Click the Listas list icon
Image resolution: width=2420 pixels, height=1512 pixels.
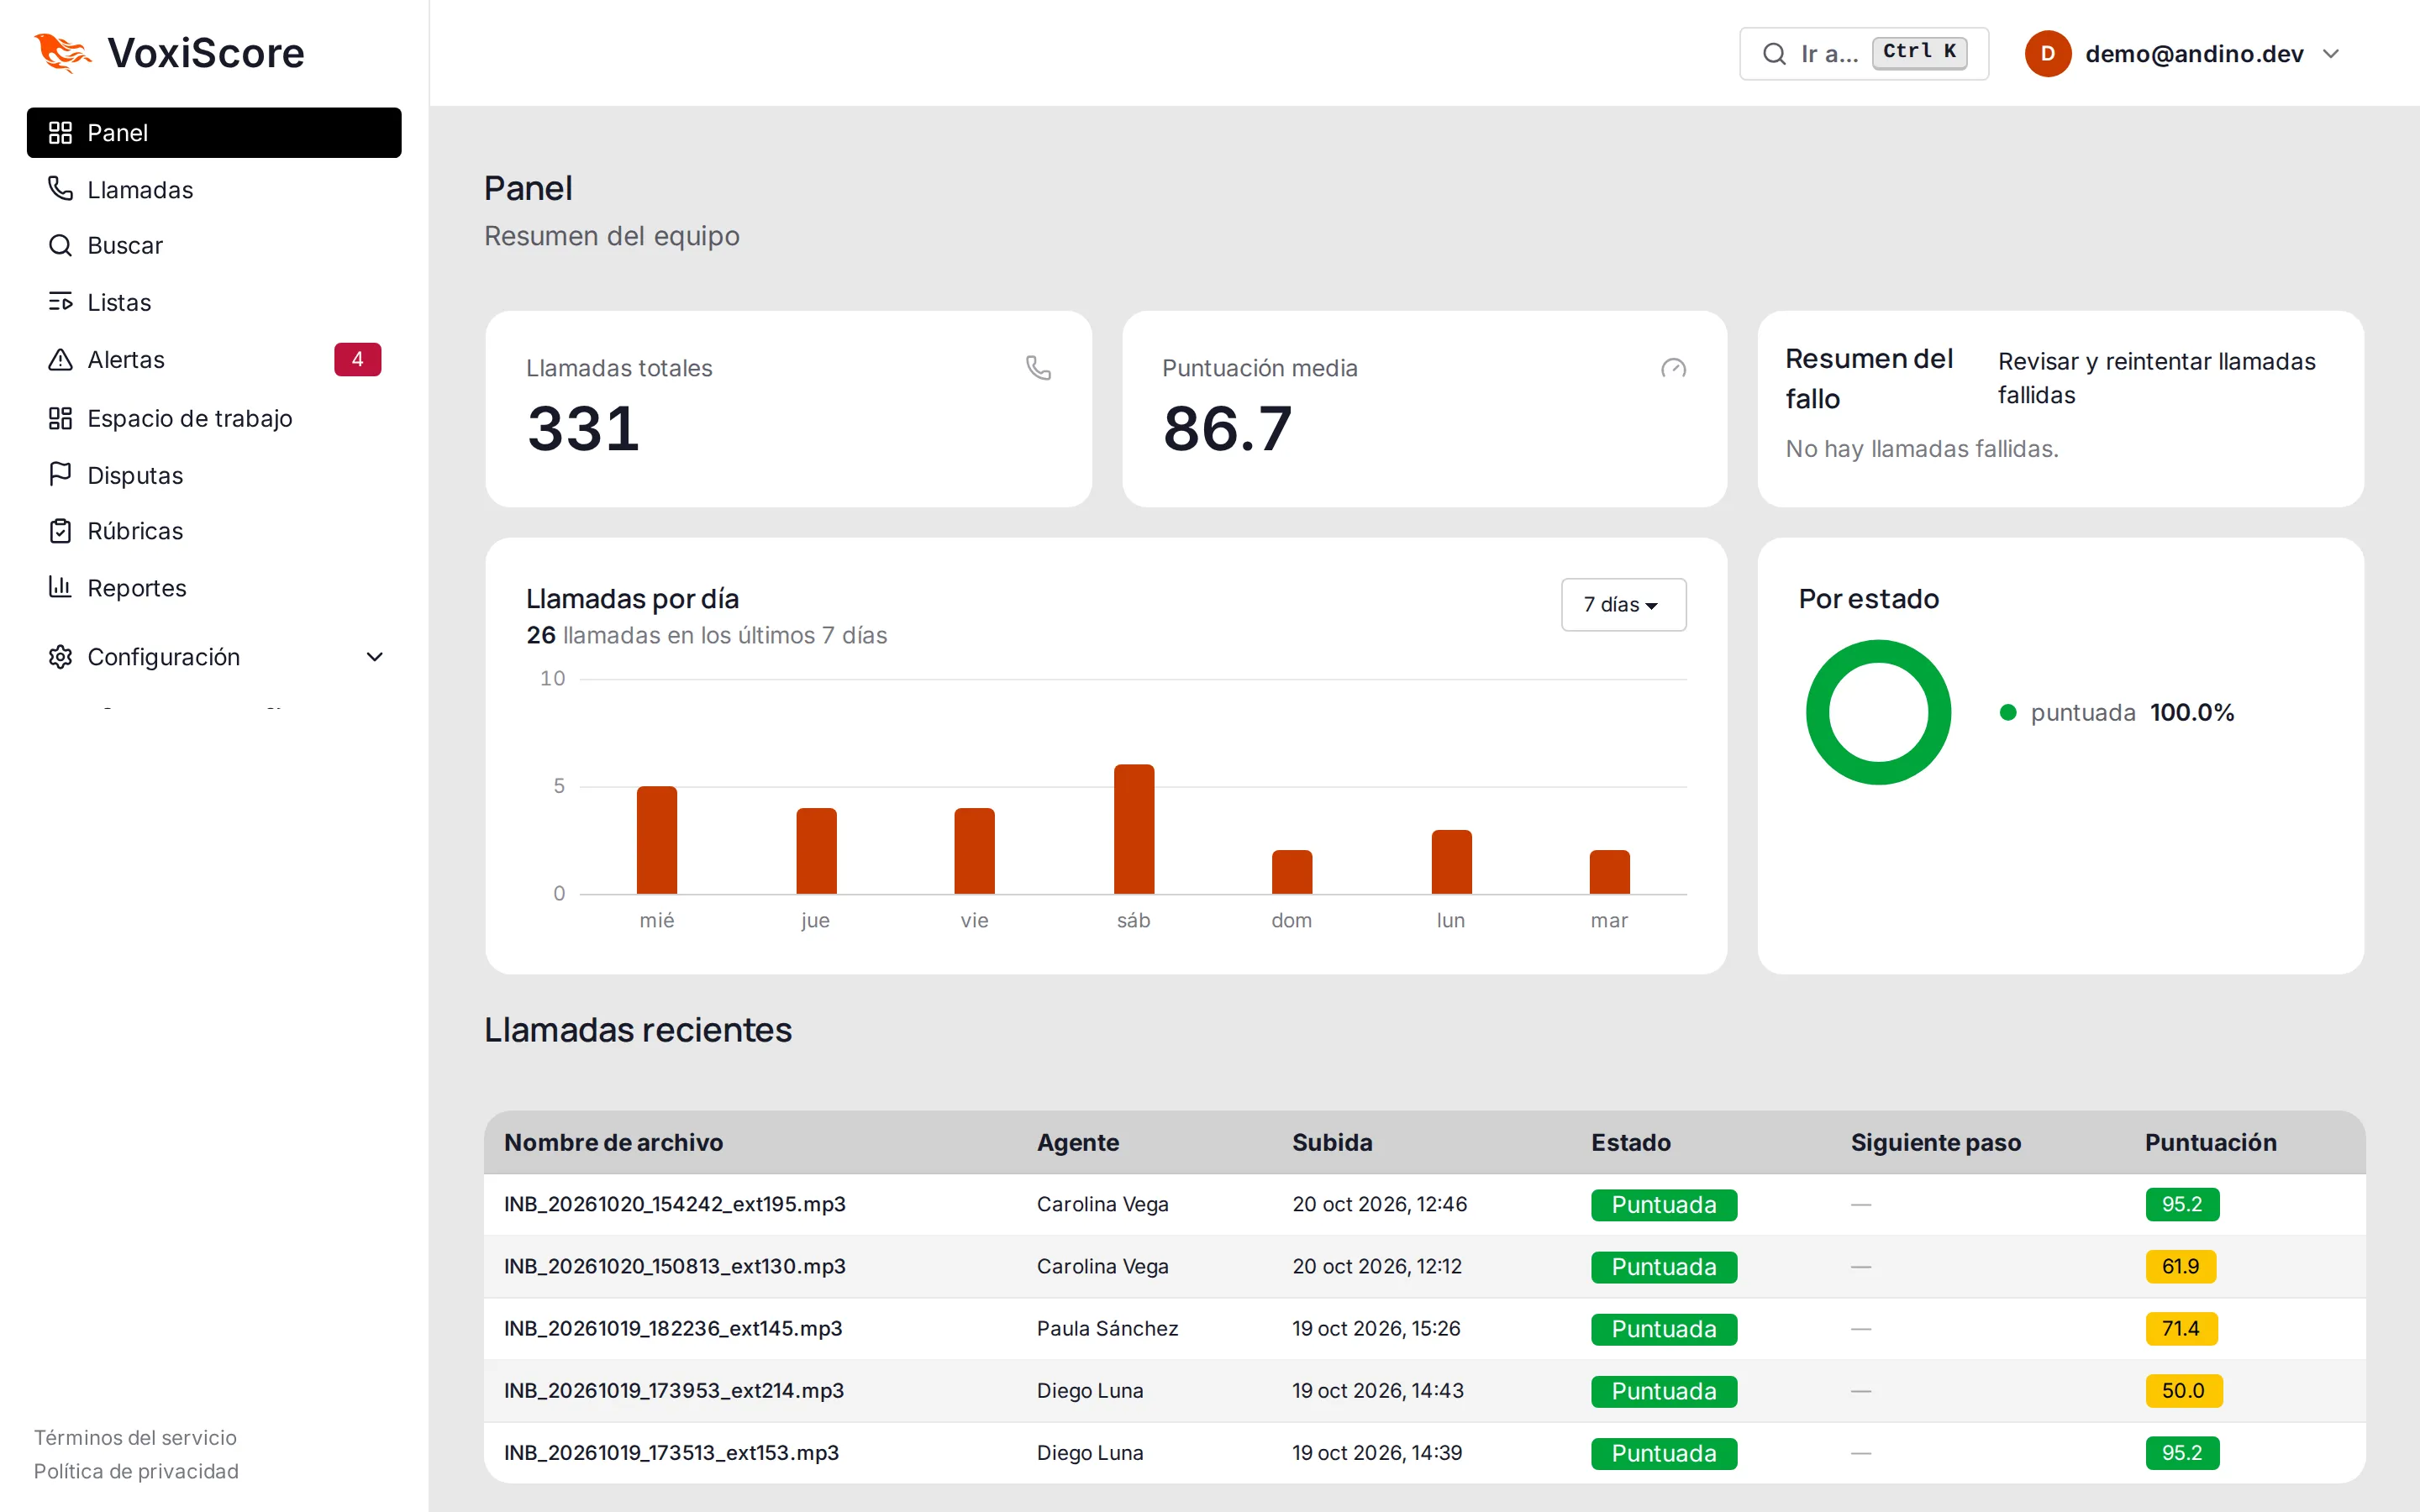(x=60, y=302)
